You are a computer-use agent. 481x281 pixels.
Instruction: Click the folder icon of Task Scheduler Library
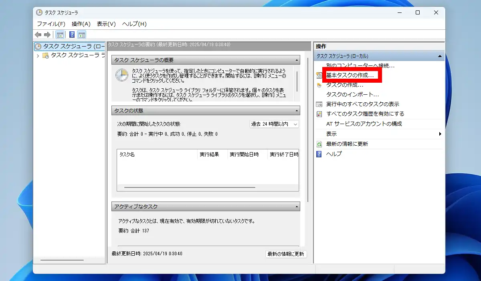click(x=46, y=55)
